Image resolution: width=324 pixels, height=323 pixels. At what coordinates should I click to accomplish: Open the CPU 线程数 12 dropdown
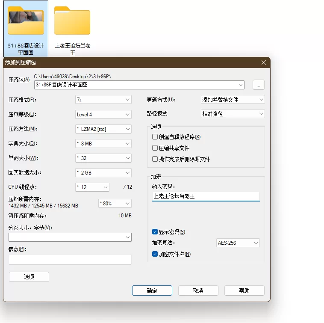click(92, 187)
